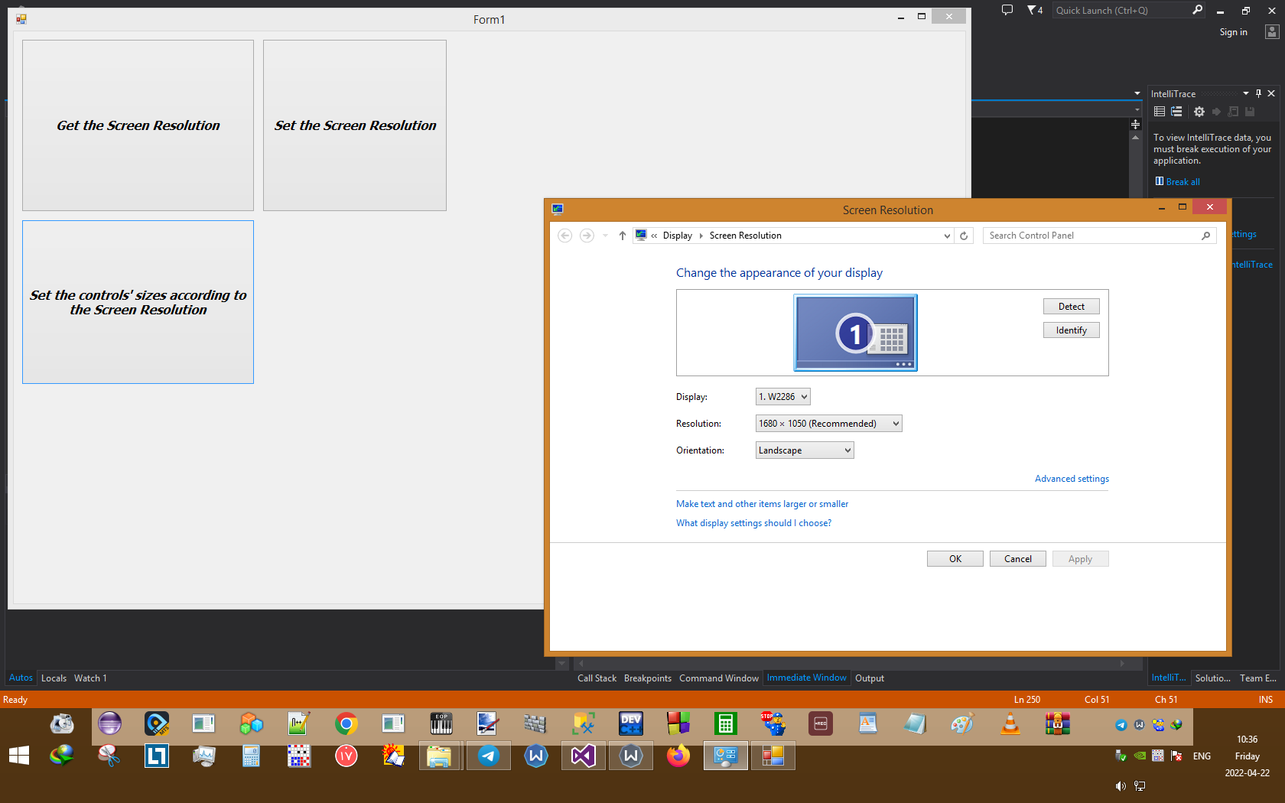Switch to Command Window tab
This screenshot has width=1285, height=803.
point(719,678)
